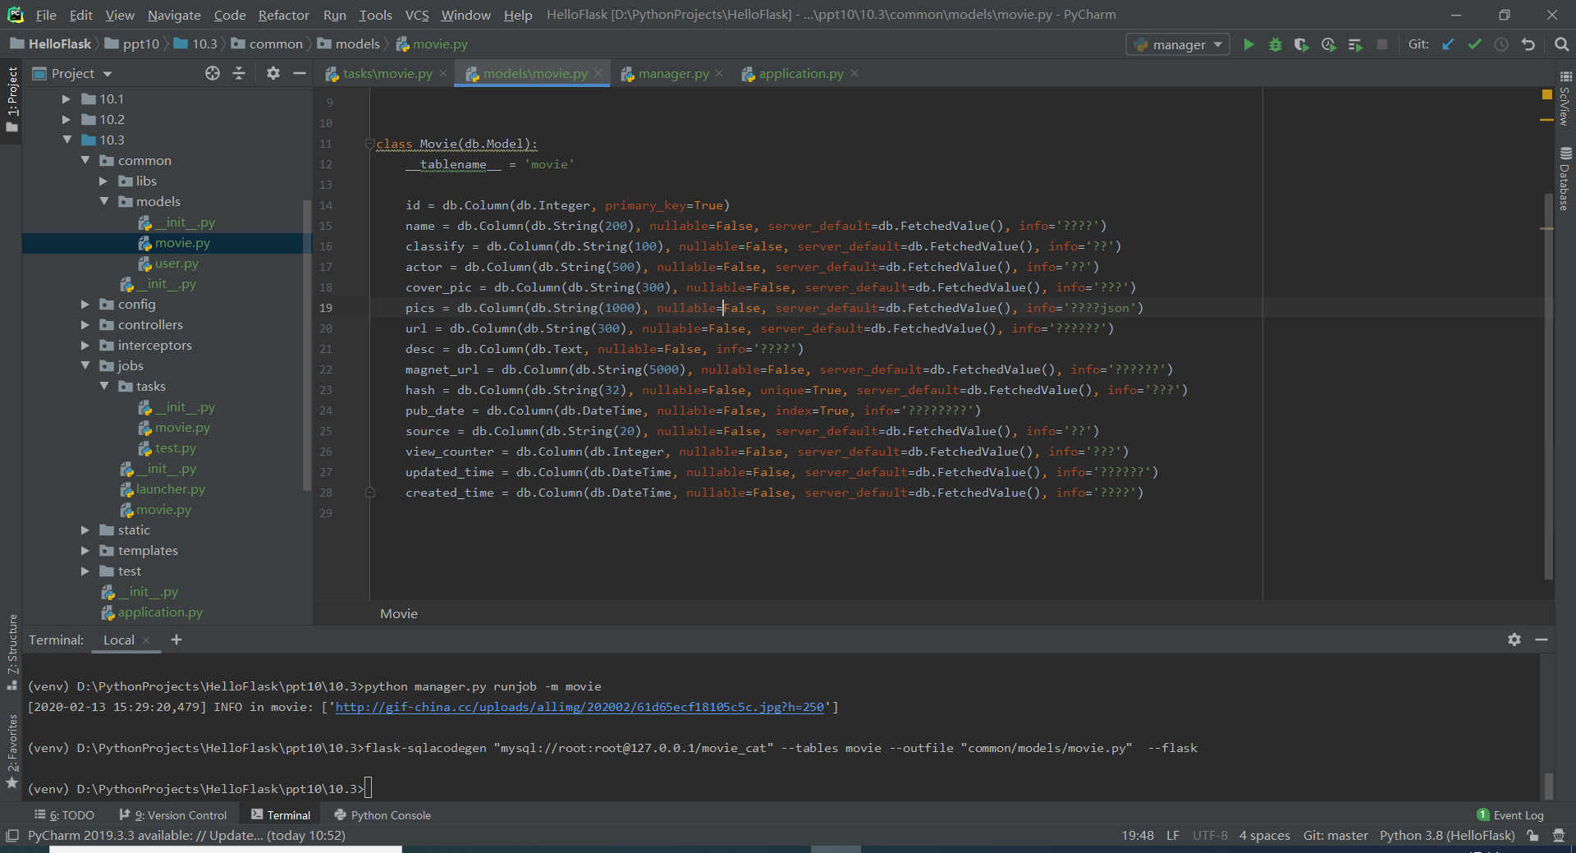This screenshot has height=853, width=1576.
Task: Expand the templates folder
Action: click(85, 551)
